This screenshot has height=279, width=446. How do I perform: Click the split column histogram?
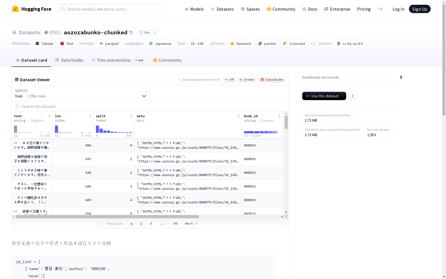pyautogui.click(x=114, y=129)
